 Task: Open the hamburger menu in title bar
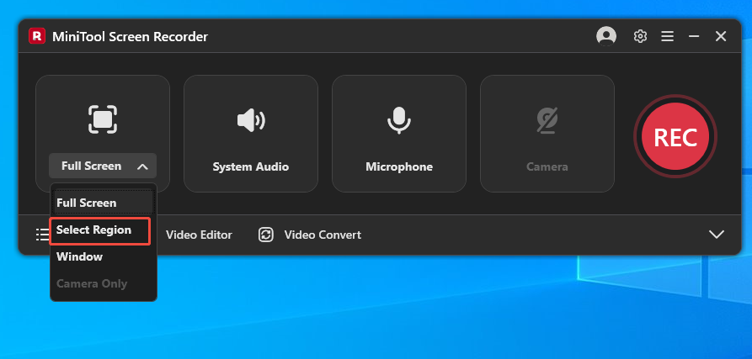667,36
